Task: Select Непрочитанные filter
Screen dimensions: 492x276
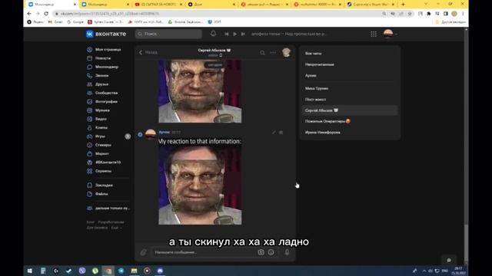Action: click(320, 64)
